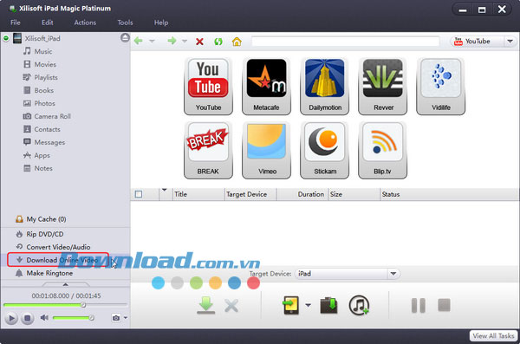Open the Edit menu
The height and width of the screenshot is (344, 520).
coord(48,23)
